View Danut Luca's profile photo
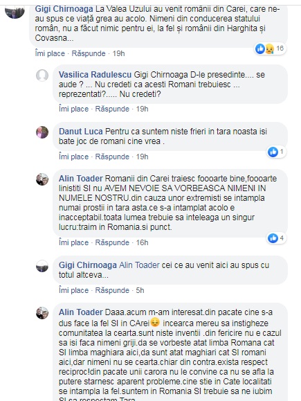The image size is (301, 401). (x=42, y=132)
